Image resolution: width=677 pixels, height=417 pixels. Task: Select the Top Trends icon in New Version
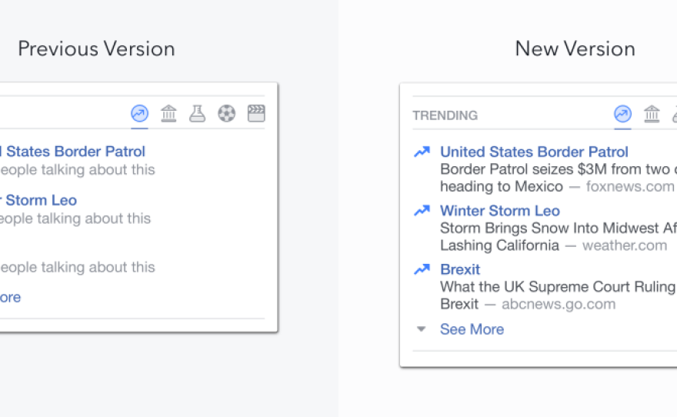click(622, 114)
